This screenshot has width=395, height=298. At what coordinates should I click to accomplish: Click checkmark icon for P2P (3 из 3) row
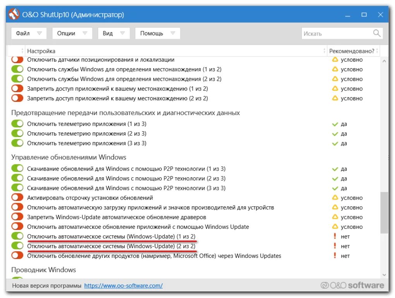click(335, 188)
